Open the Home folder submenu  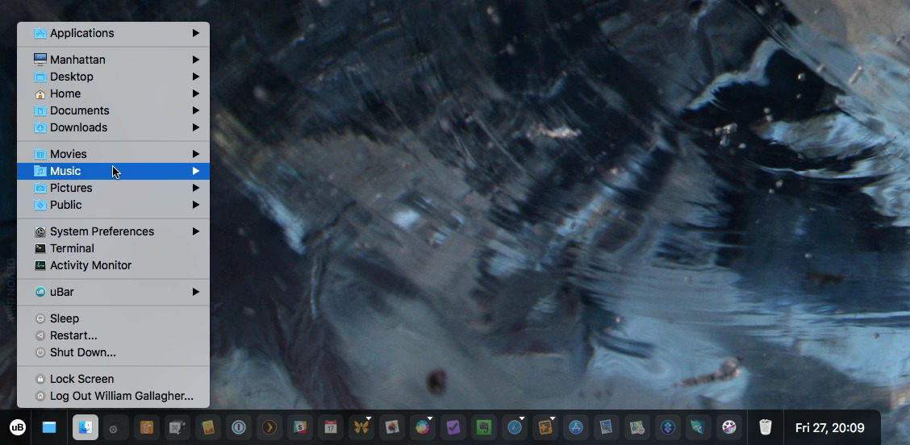click(113, 94)
